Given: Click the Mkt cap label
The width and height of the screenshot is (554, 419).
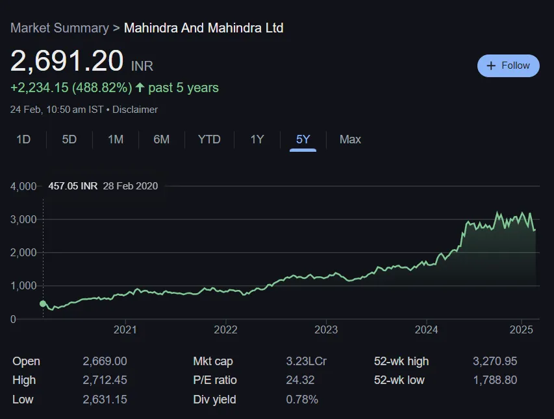Looking at the screenshot, I should (x=213, y=361).
